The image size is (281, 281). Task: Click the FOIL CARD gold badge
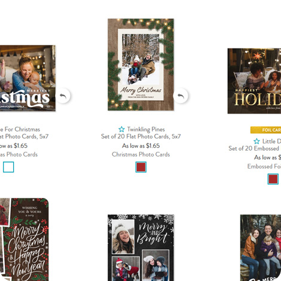click(265, 130)
